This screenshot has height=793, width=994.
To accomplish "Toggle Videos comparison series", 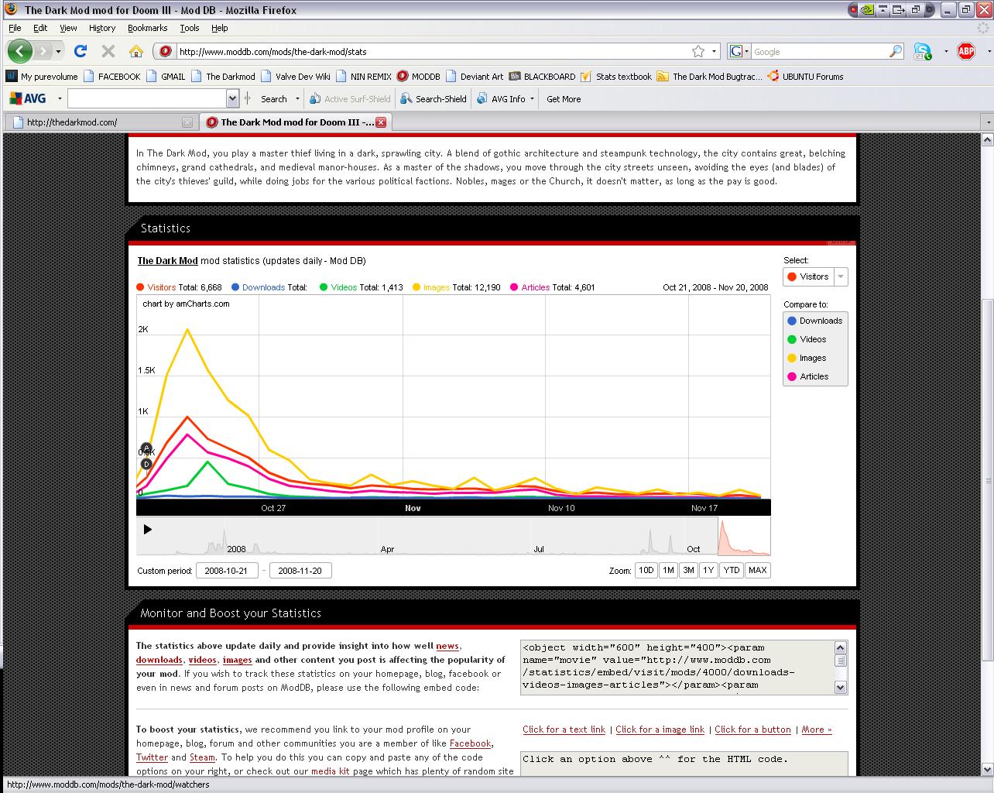I will pyautogui.click(x=807, y=339).
